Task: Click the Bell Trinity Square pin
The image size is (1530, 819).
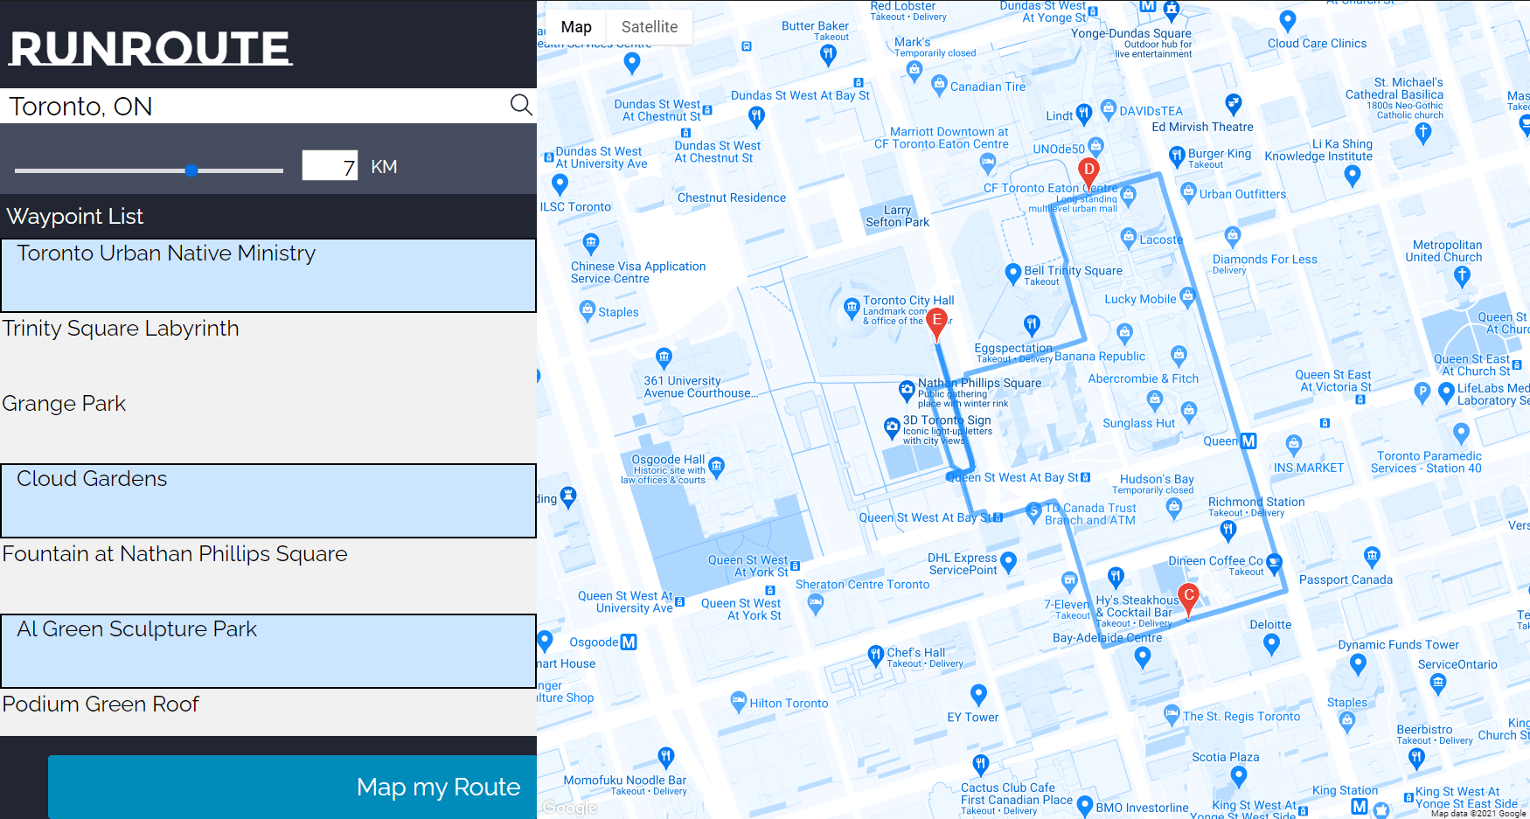Action: (1012, 274)
